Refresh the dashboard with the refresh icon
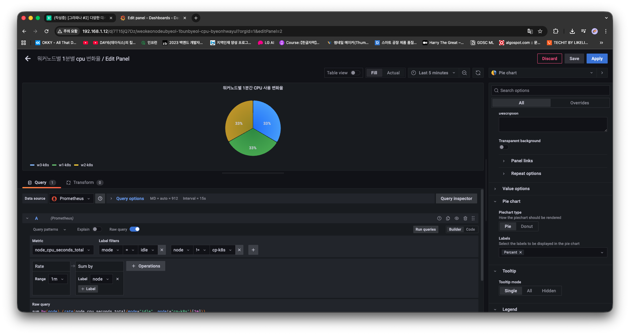 (x=478, y=73)
